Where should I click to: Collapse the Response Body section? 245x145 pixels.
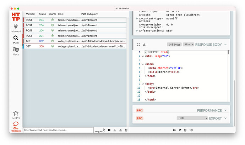pyautogui.click(x=225, y=45)
